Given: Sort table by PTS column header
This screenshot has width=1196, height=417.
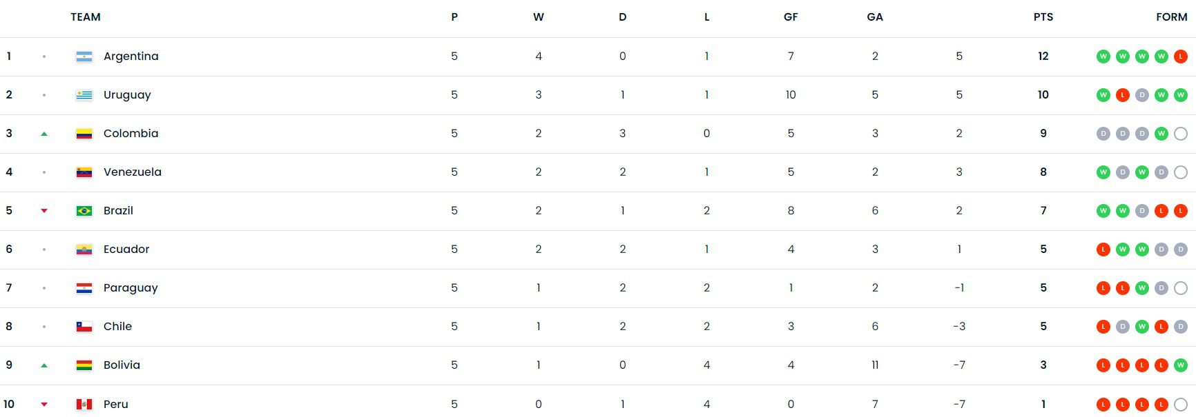Looking at the screenshot, I should (x=1043, y=17).
